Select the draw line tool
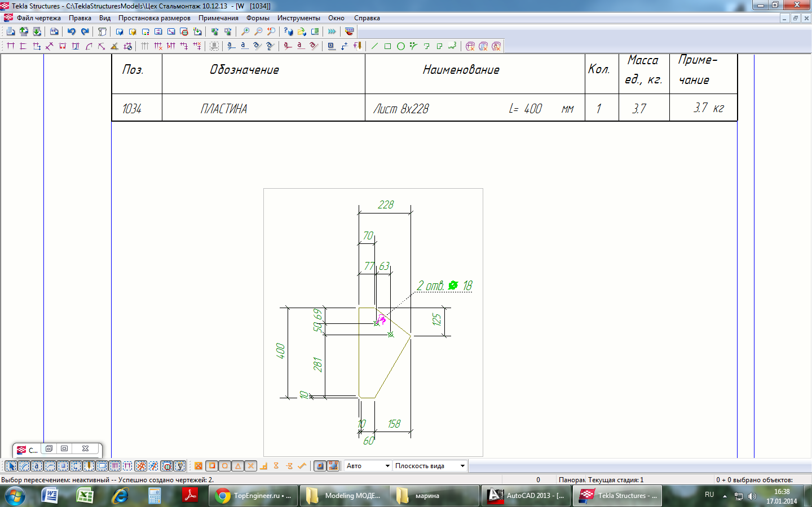Screen dimensions: 812x507 [374, 46]
